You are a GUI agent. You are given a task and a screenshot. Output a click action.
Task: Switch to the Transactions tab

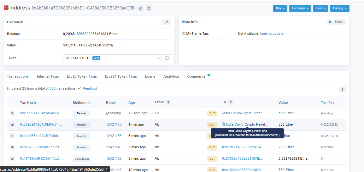pyautogui.click(x=18, y=76)
